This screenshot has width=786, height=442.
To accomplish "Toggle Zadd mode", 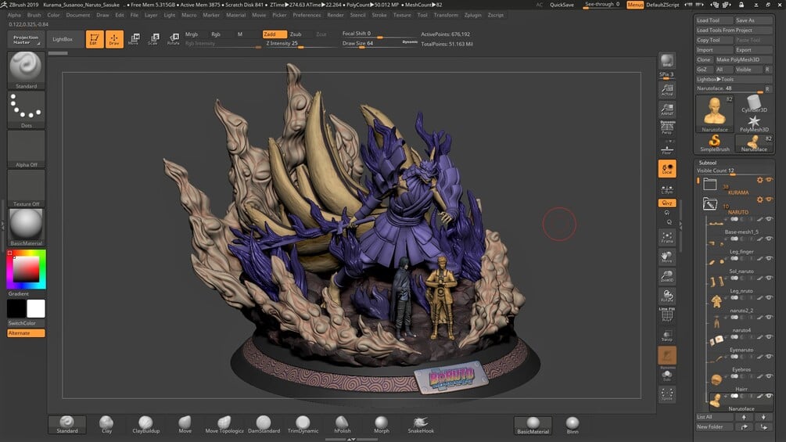I will click(x=275, y=34).
